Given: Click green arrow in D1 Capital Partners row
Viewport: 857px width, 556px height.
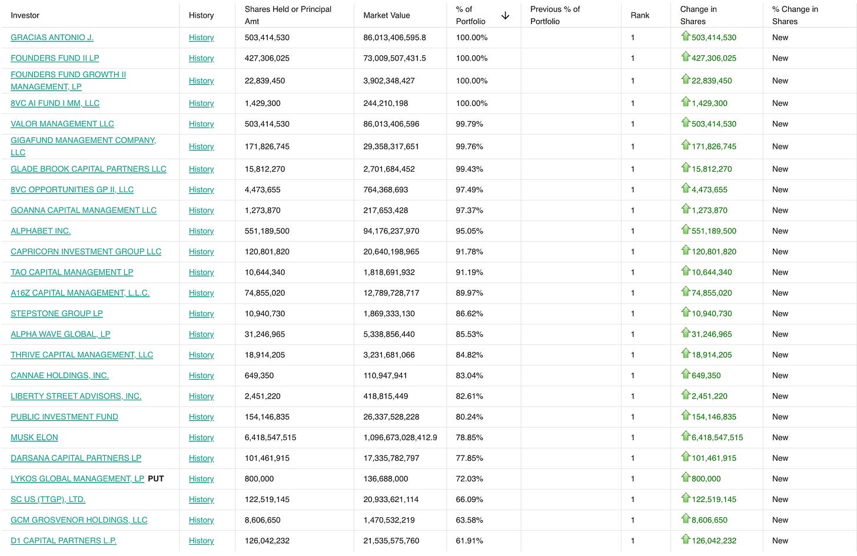Looking at the screenshot, I should click(686, 539).
